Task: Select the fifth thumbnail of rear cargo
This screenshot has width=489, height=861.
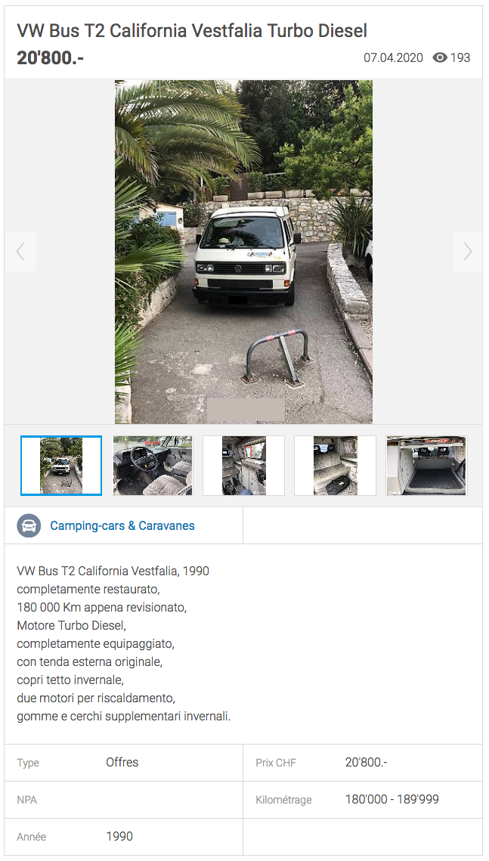Action: [426, 466]
